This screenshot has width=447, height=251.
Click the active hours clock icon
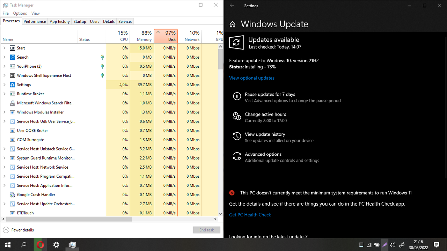click(237, 116)
